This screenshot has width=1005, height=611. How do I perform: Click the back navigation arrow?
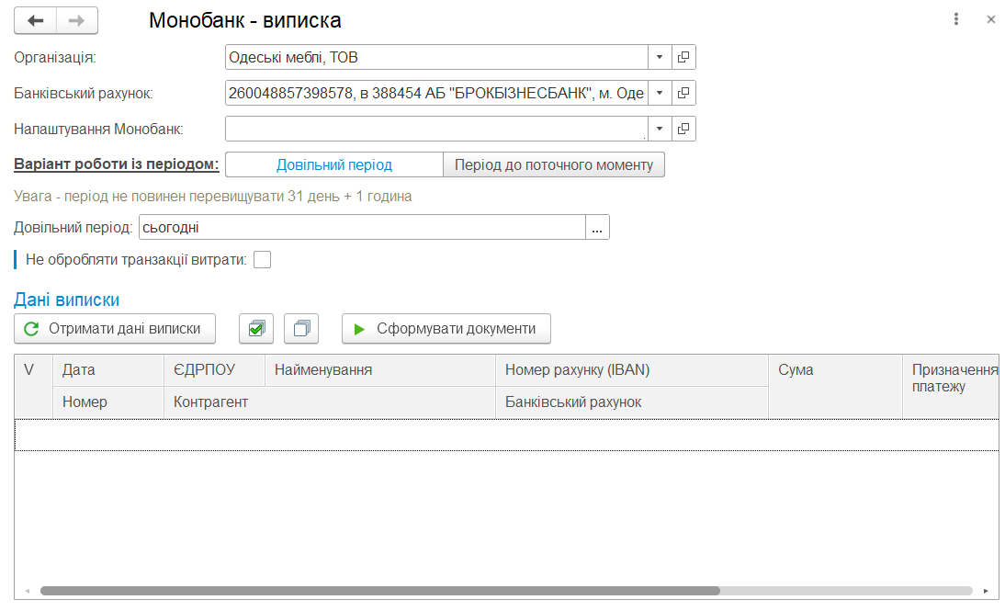point(35,20)
